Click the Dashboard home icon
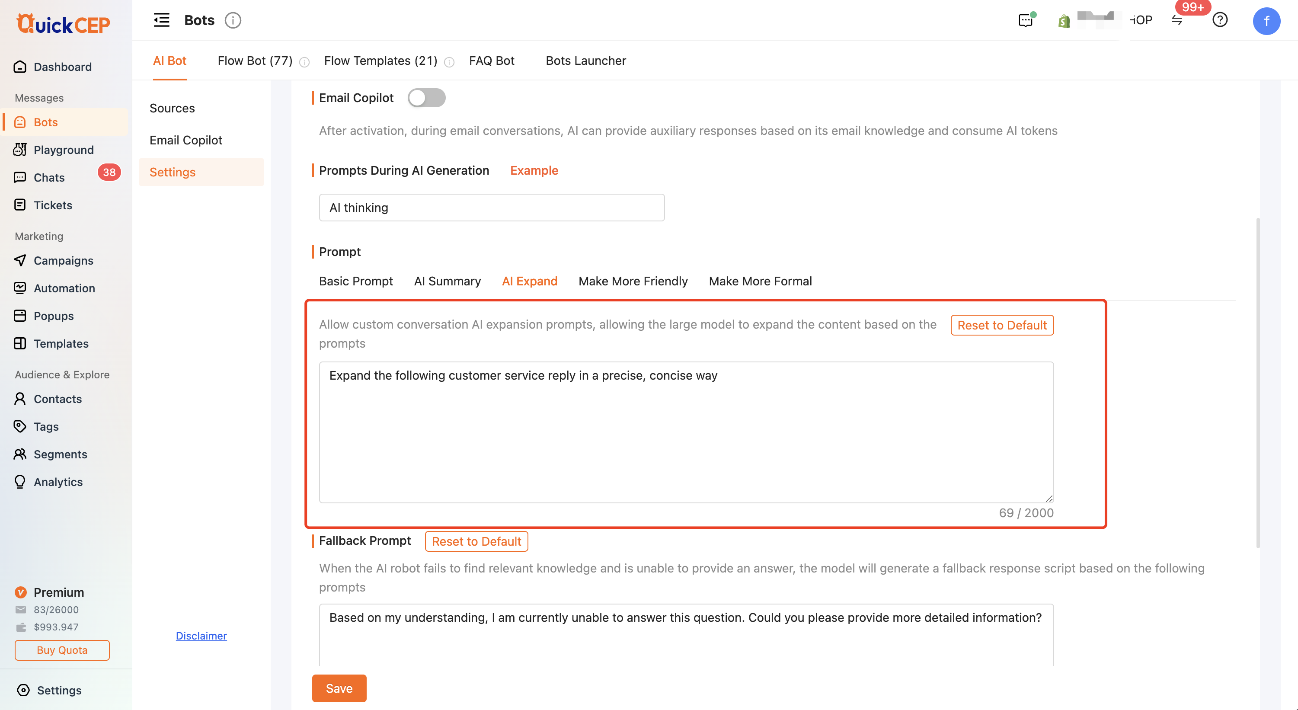The width and height of the screenshot is (1298, 710). coord(20,67)
